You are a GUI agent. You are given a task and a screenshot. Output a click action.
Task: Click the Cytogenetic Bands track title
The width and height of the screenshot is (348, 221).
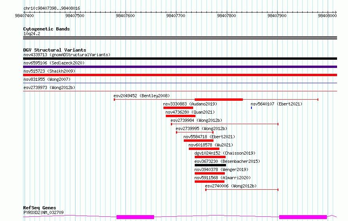click(x=47, y=29)
